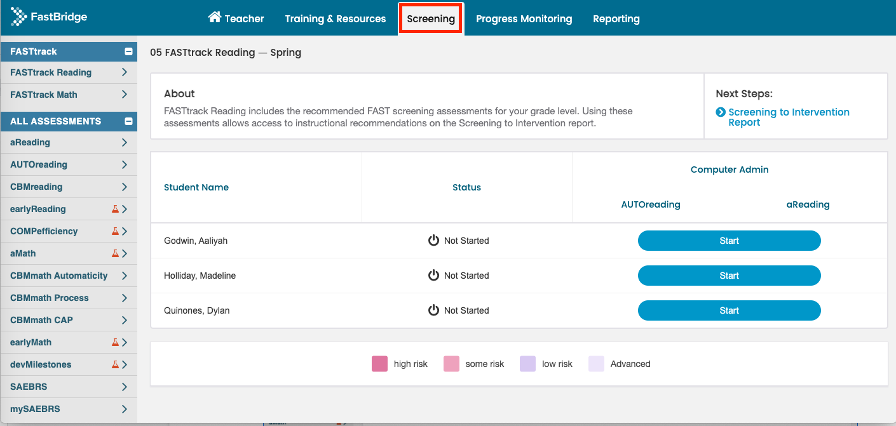
Task: Click the FastBridge logo icon
Action: coord(19,17)
